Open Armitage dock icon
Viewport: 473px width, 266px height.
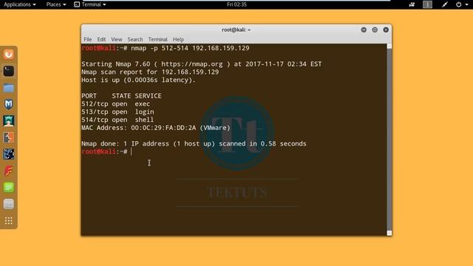coord(8,121)
